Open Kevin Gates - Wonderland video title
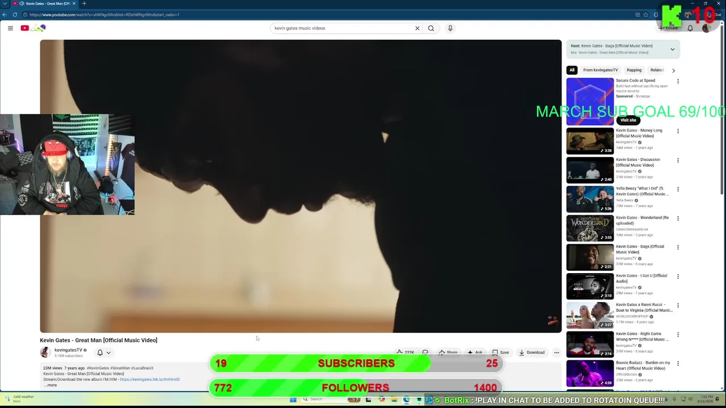726x408 pixels. [x=643, y=220]
